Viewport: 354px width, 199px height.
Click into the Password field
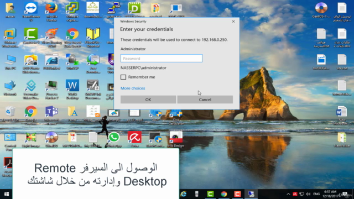point(161,59)
